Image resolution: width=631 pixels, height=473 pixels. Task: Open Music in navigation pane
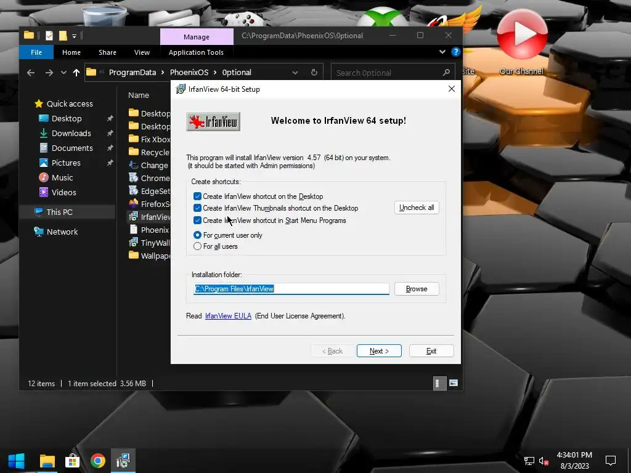click(x=62, y=178)
